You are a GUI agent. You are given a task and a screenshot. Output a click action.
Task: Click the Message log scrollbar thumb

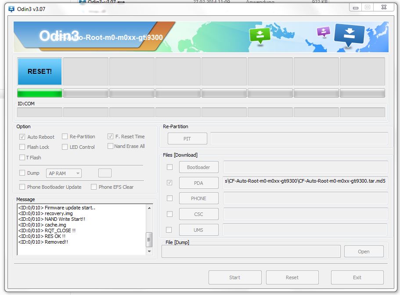[149, 240]
